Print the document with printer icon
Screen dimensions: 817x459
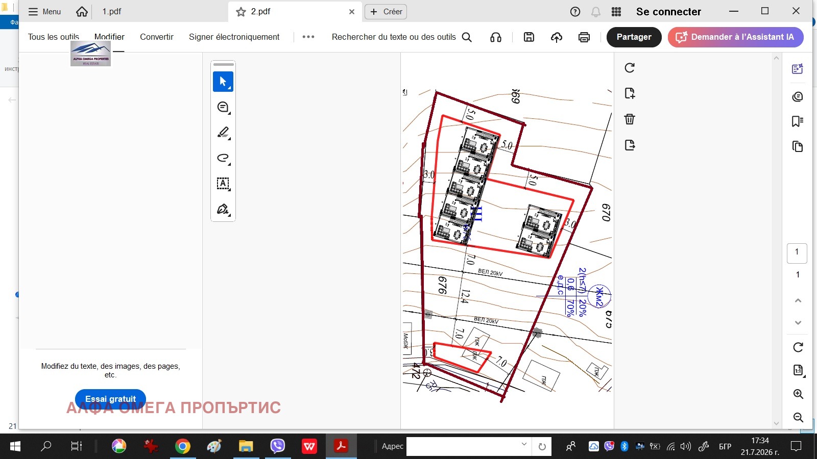(584, 37)
